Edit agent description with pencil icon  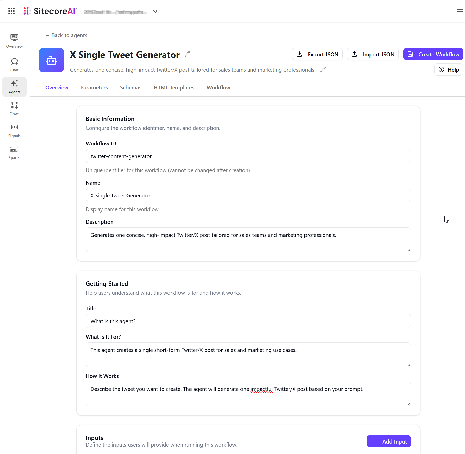point(323,69)
